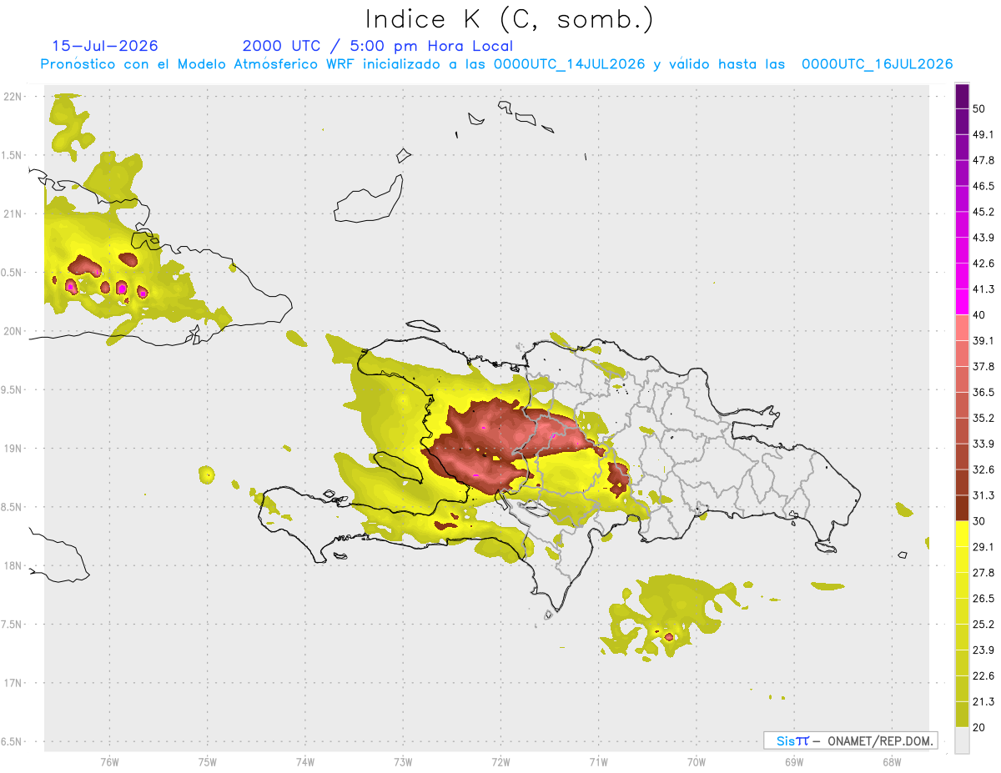Click the "68W" longitude label
1001x773 pixels.
point(892,761)
